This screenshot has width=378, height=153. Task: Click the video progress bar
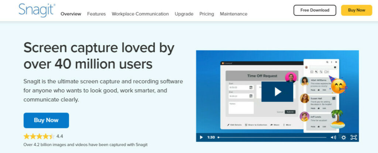click(x=272, y=137)
